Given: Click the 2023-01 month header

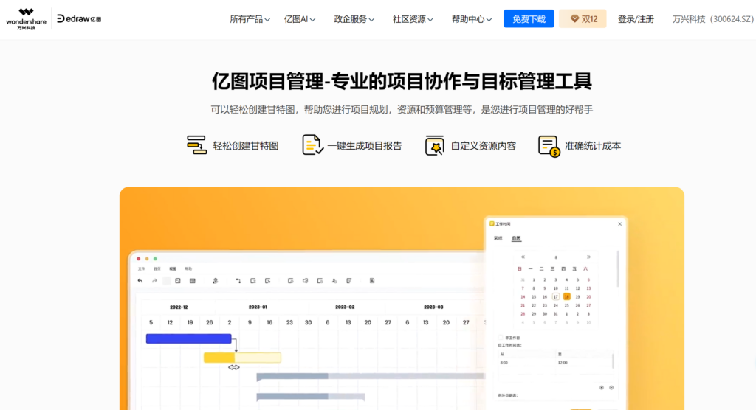Looking at the screenshot, I should 258,307.
